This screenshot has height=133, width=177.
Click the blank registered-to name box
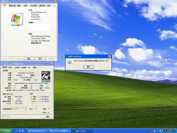coord(40,27)
